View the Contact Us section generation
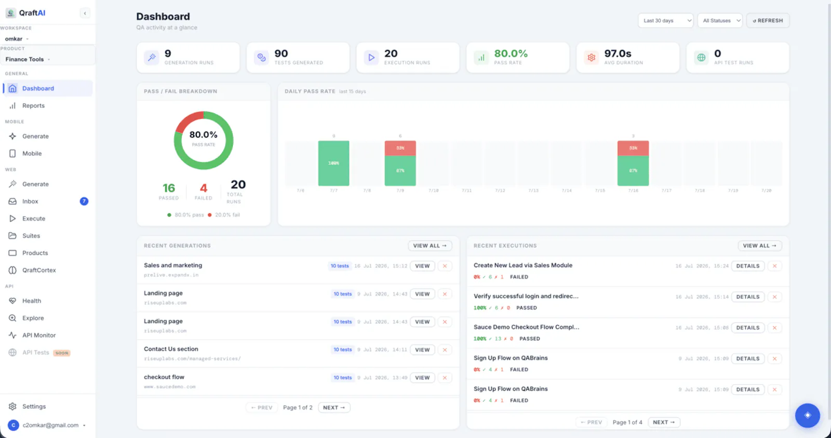831x438 pixels. pyautogui.click(x=422, y=350)
